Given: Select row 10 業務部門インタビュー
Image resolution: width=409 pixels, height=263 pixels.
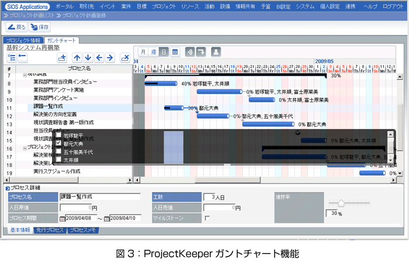Looking at the screenshot, I should (x=56, y=98).
